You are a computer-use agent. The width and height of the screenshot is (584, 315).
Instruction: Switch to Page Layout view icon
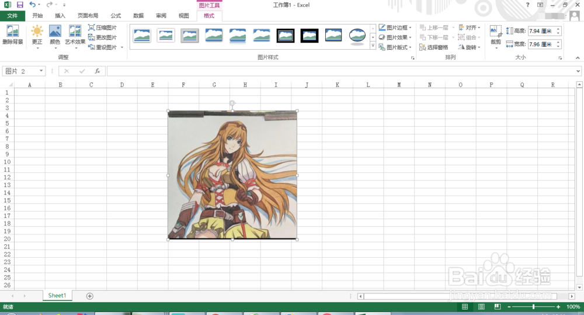(481, 306)
